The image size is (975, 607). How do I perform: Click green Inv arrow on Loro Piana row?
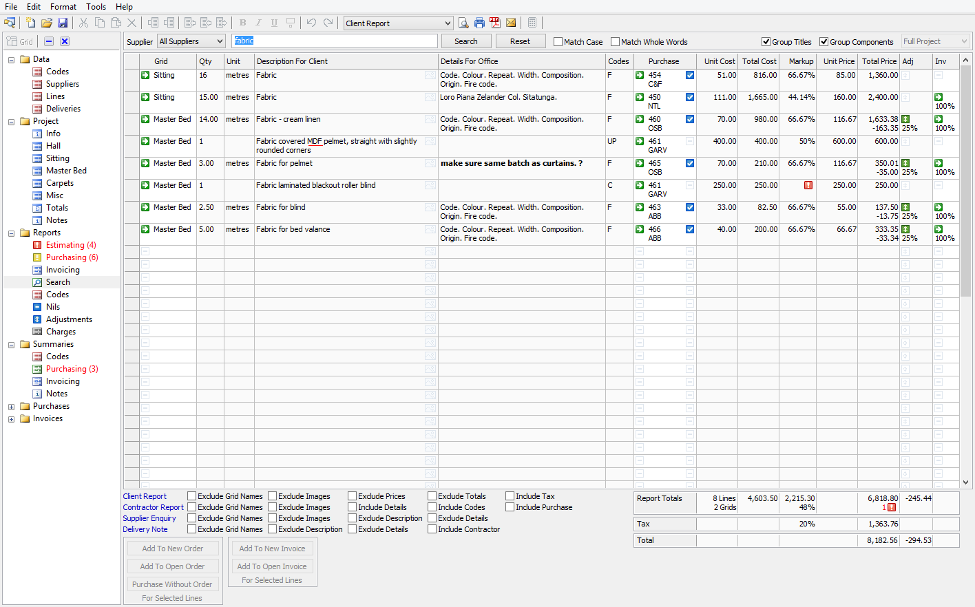point(939,97)
